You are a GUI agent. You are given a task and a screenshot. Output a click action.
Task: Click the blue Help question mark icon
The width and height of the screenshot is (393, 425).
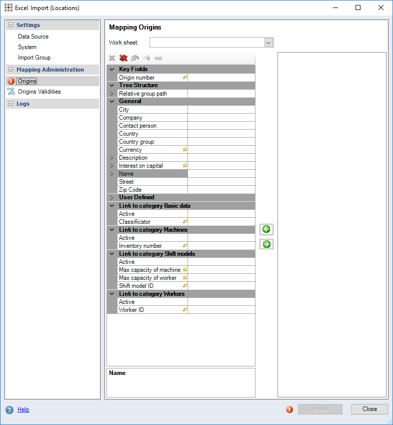pyautogui.click(x=9, y=409)
